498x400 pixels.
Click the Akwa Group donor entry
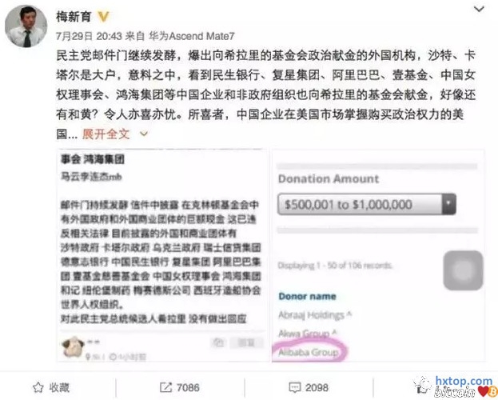point(307,334)
